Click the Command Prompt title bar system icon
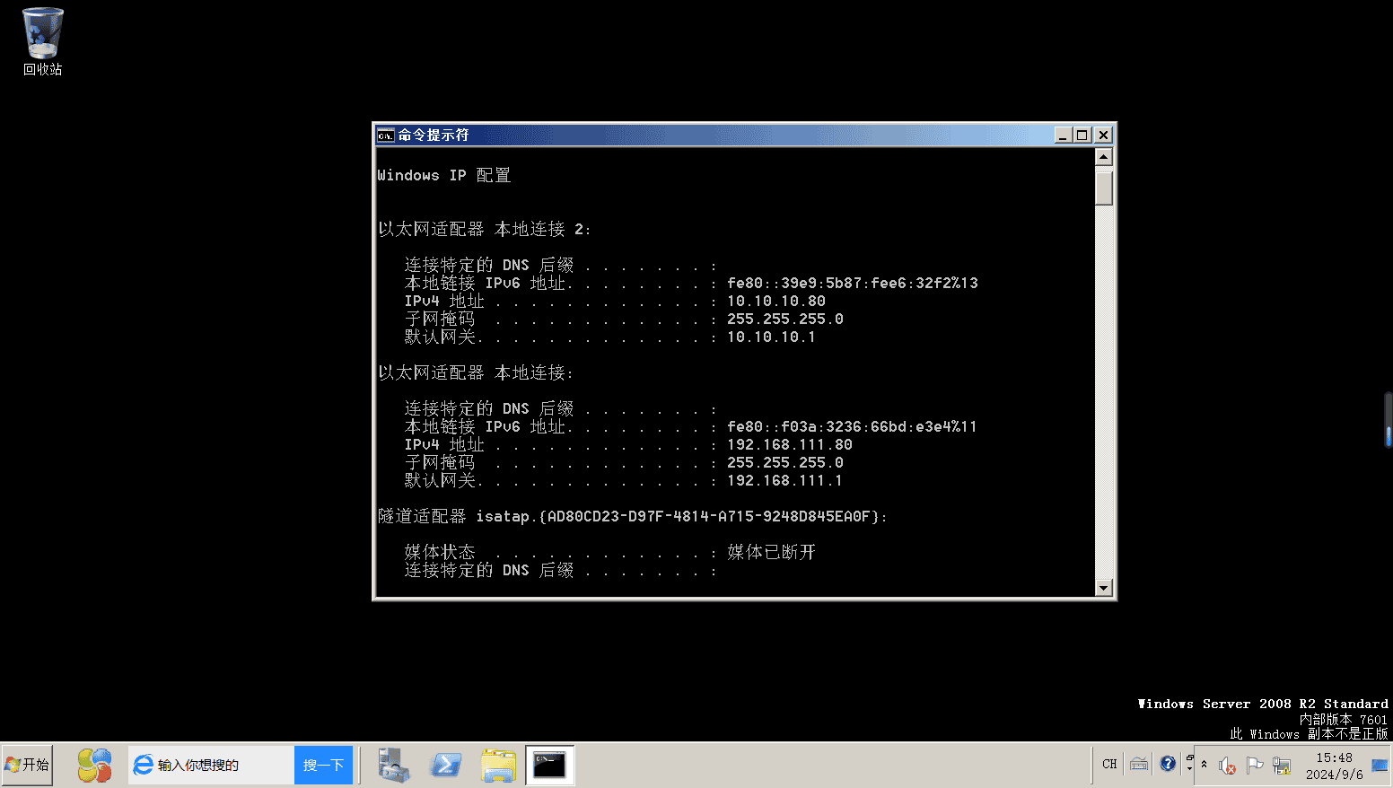The image size is (1393, 788). pyautogui.click(x=385, y=135)
